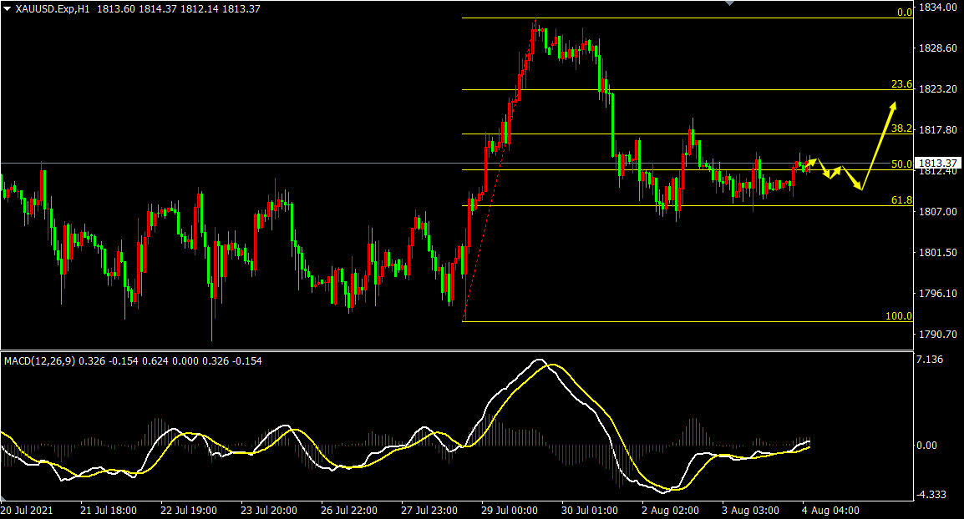Select the Fibonacci 0.0 level label

pos(905,13)
